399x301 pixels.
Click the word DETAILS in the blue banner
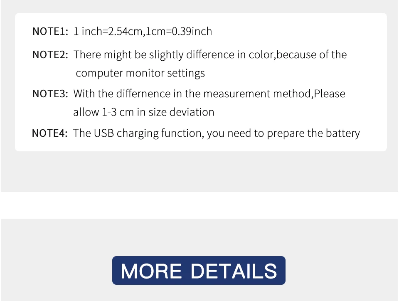click(234, 271)
